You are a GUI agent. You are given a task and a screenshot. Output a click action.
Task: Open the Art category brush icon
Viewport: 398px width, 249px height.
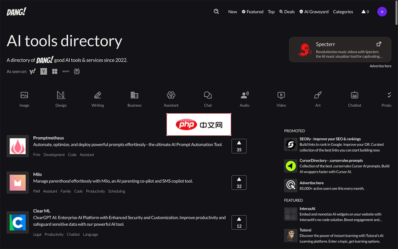[x=318, y=95]
